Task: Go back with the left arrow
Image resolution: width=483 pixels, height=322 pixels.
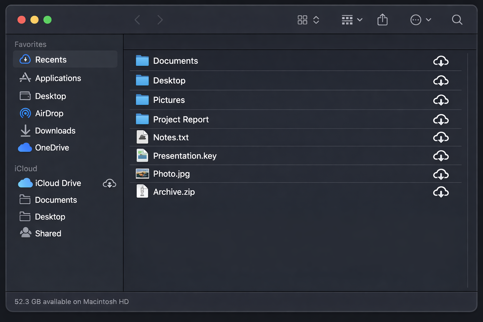Action: (x=137, y=20)
